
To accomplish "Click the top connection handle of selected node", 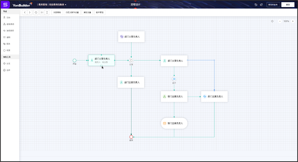I will click(x=102, y=55).
